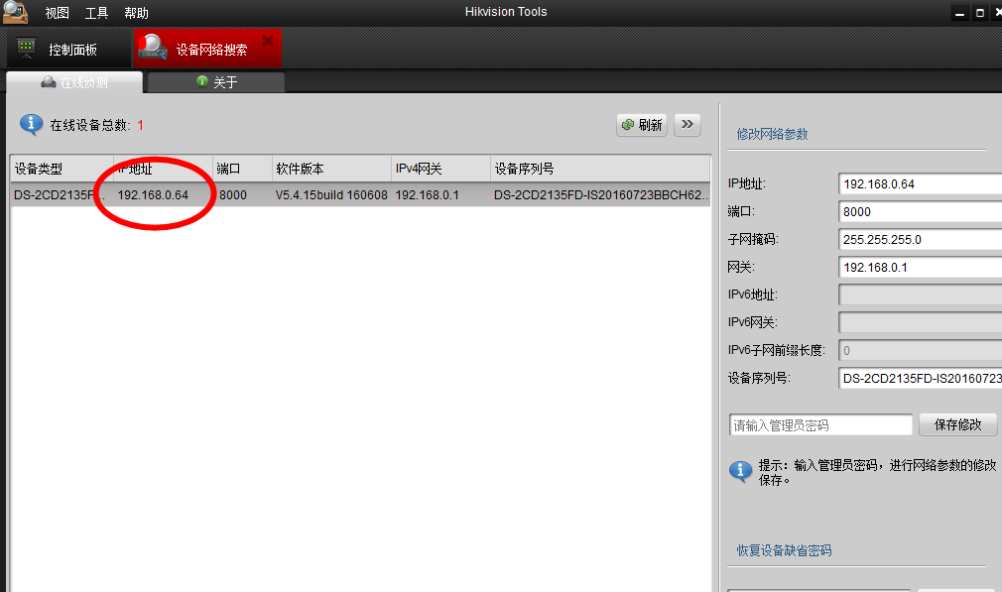Refresh the device list with 刷新
Screen dimensions: 1002x592
(642, 125)
